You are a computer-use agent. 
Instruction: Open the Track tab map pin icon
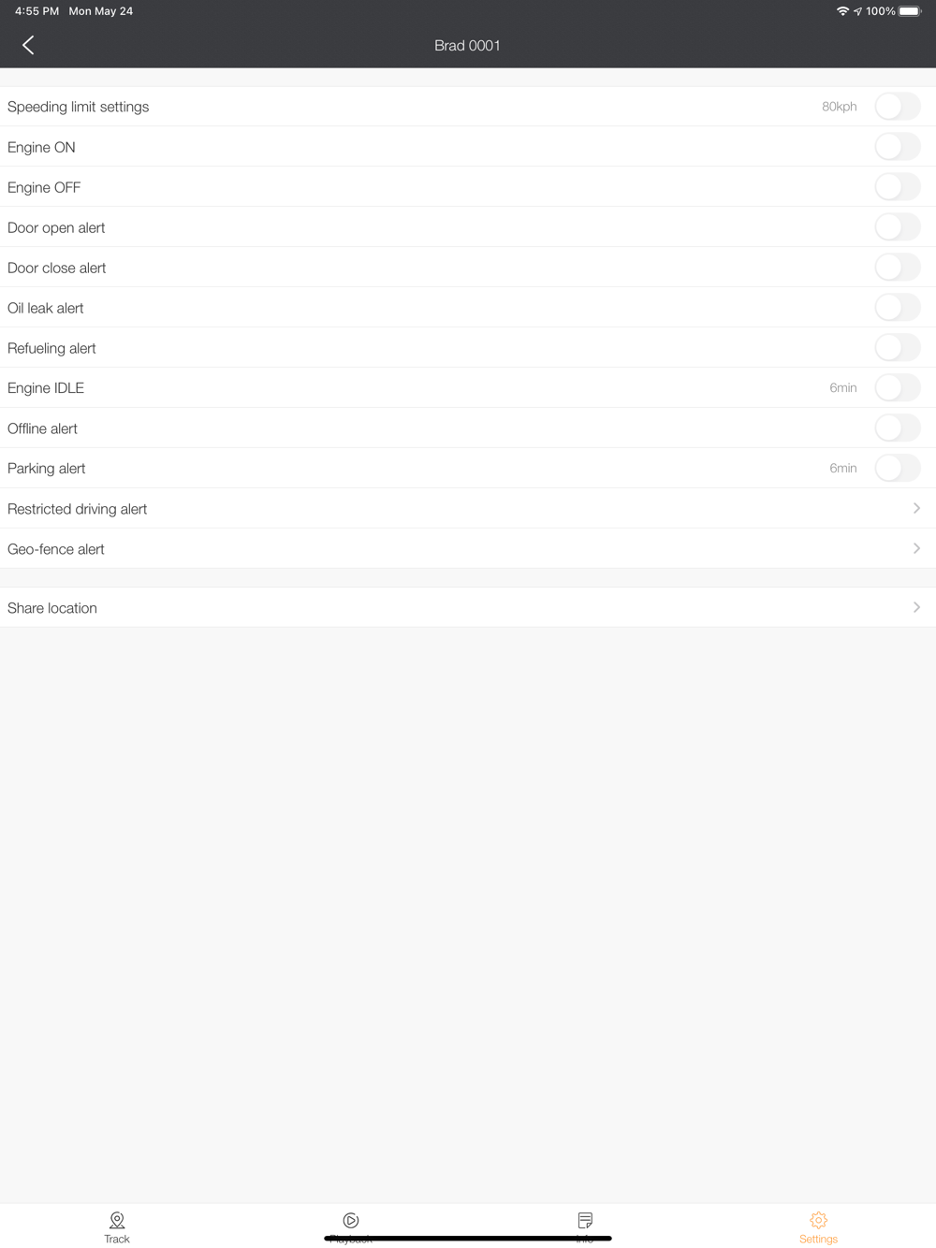pyautogui.click(x=117, y=1220)
